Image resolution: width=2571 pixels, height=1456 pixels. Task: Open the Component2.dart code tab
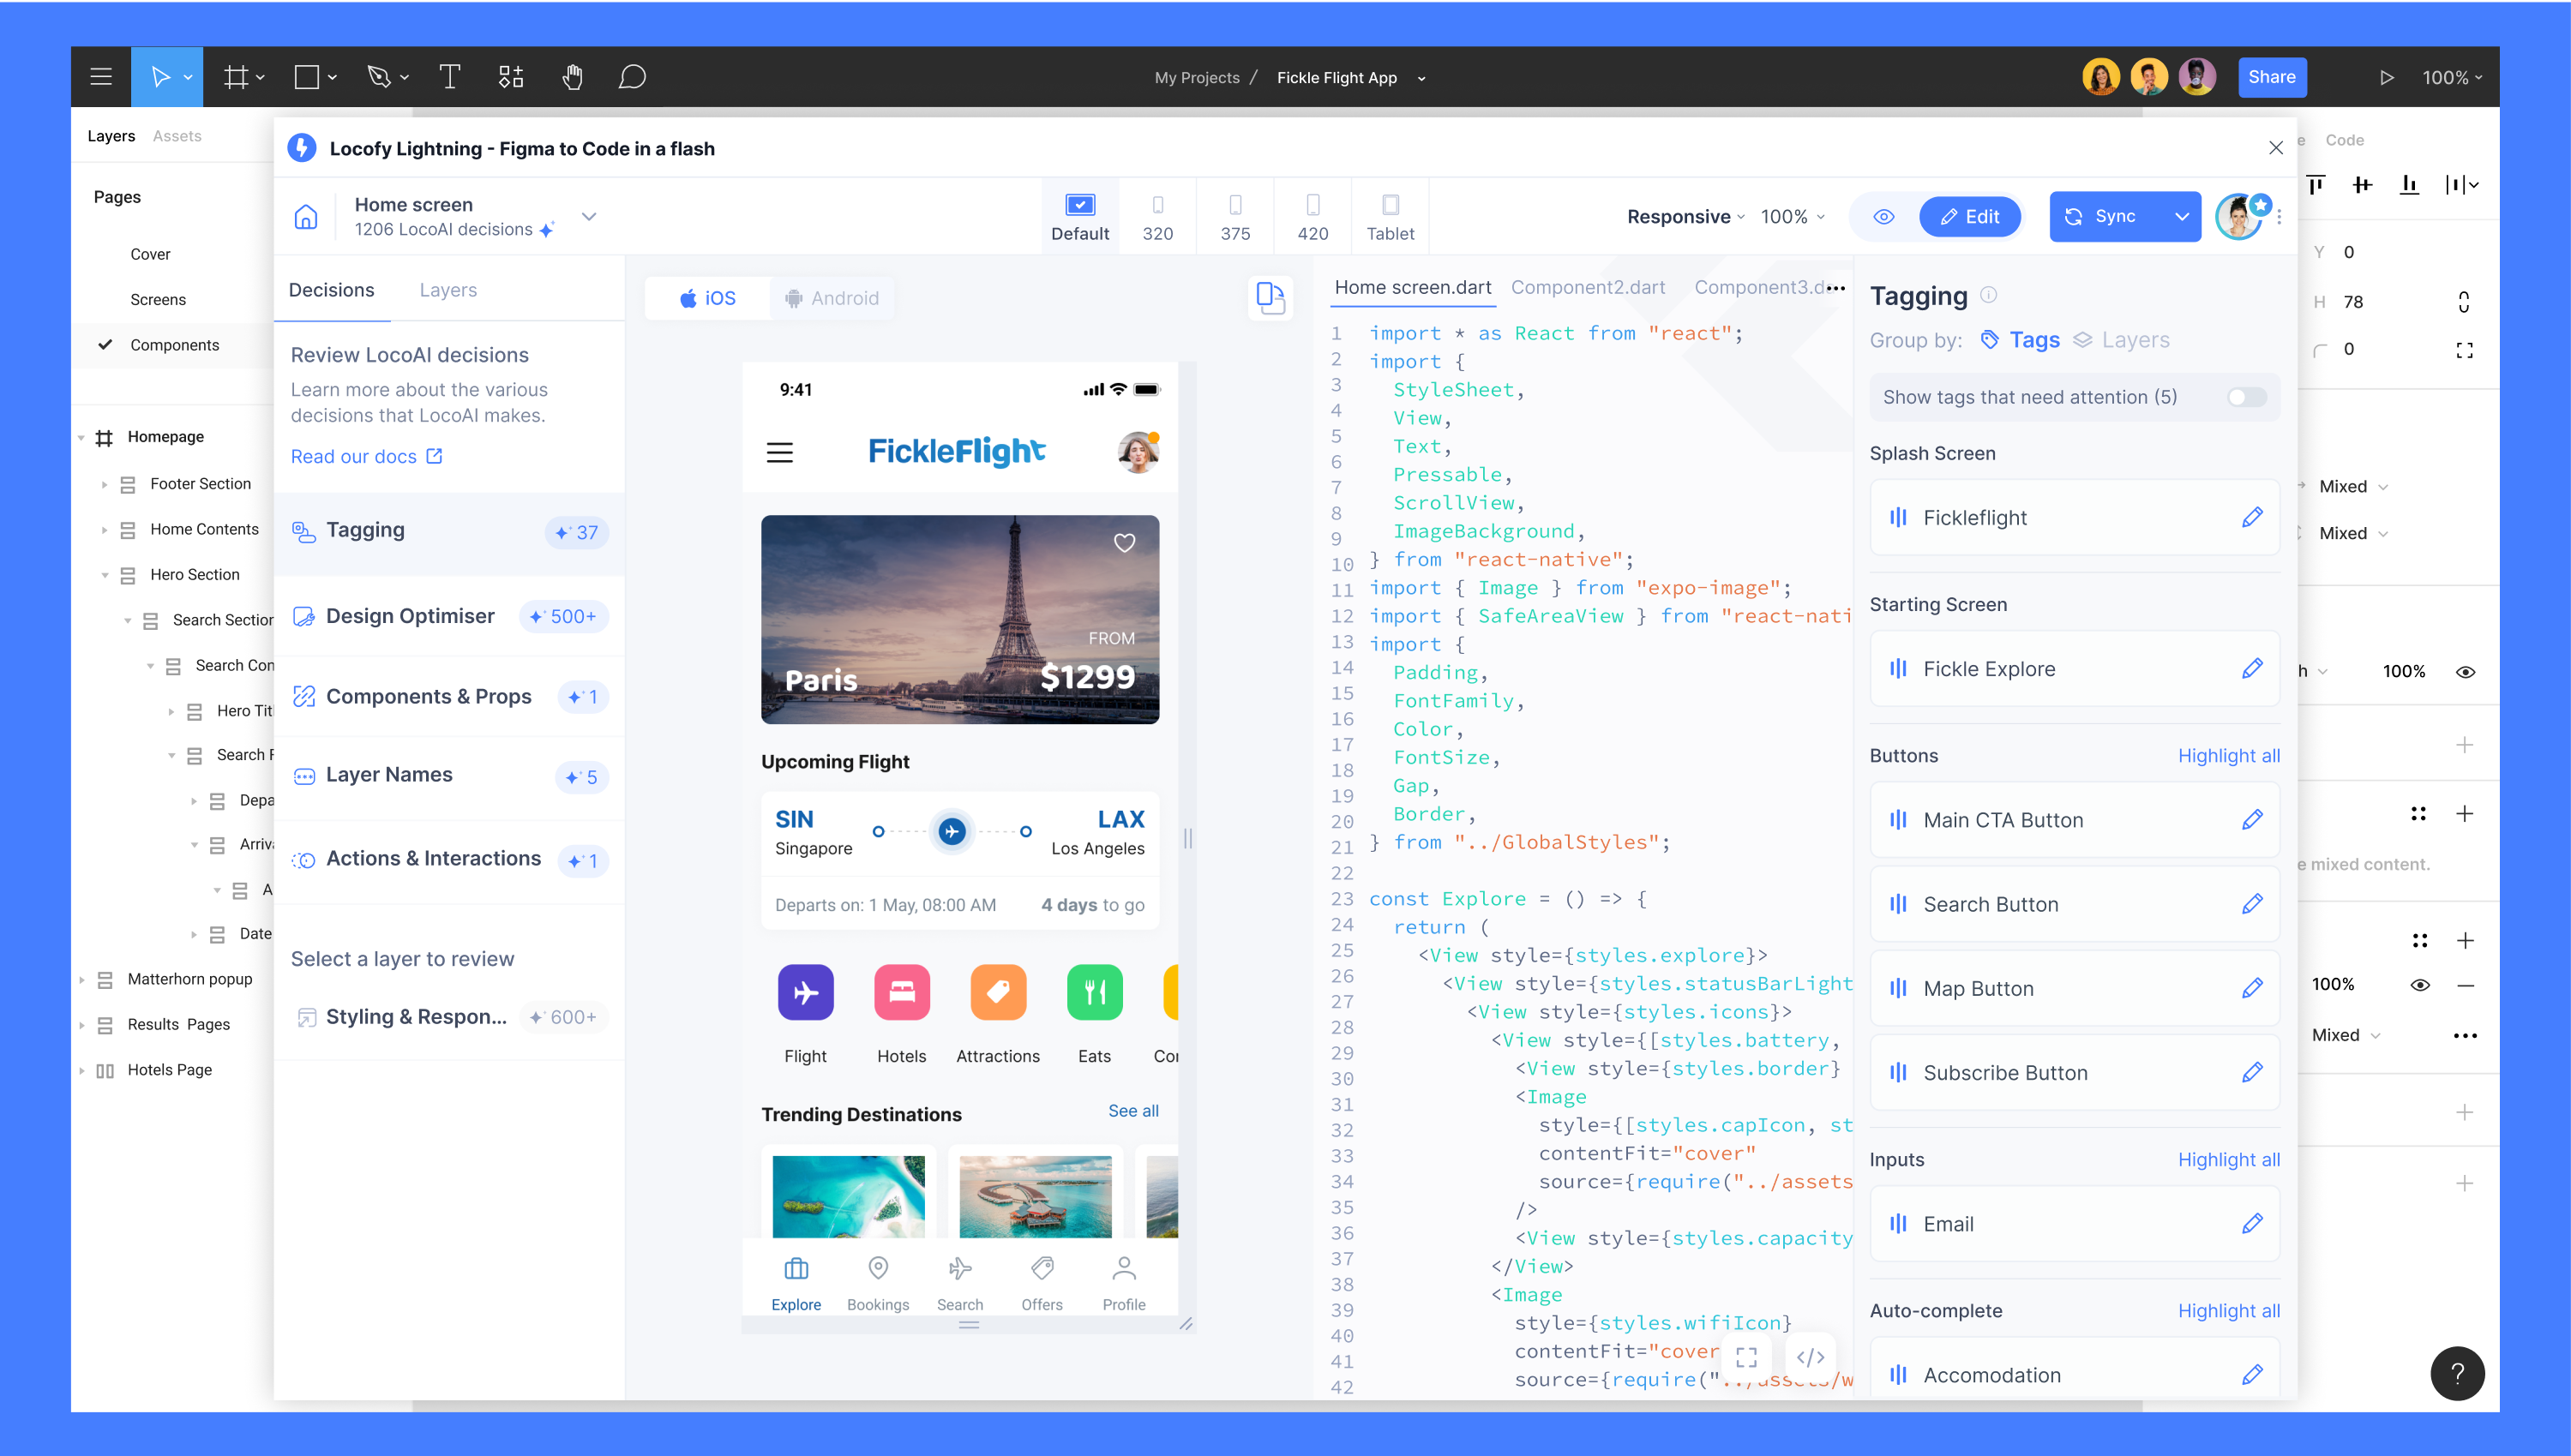(x=1588, y=287)
